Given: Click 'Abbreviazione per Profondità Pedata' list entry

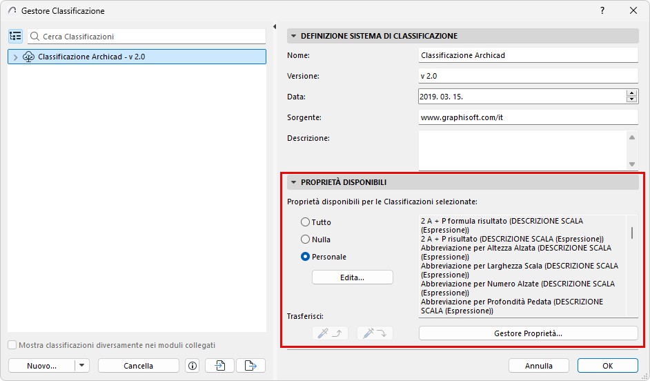Looking at the screenshot, I should (512, 306).
